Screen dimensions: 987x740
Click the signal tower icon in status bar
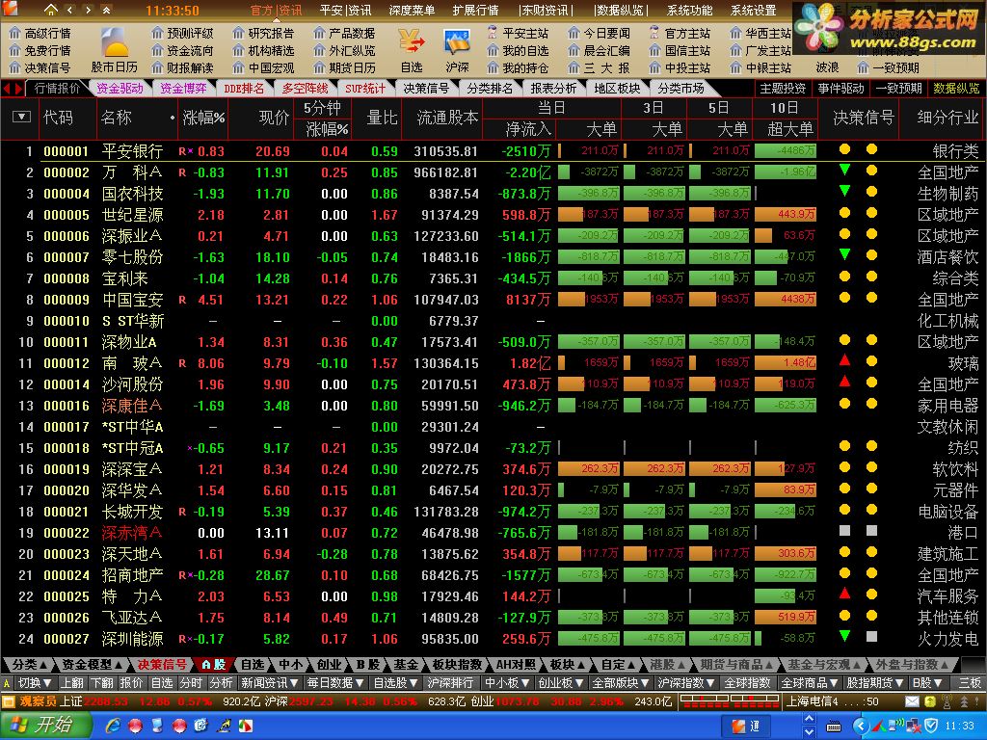947,701
